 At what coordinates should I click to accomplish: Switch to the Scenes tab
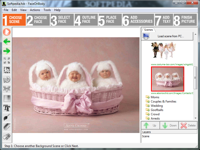pos(148,30)
